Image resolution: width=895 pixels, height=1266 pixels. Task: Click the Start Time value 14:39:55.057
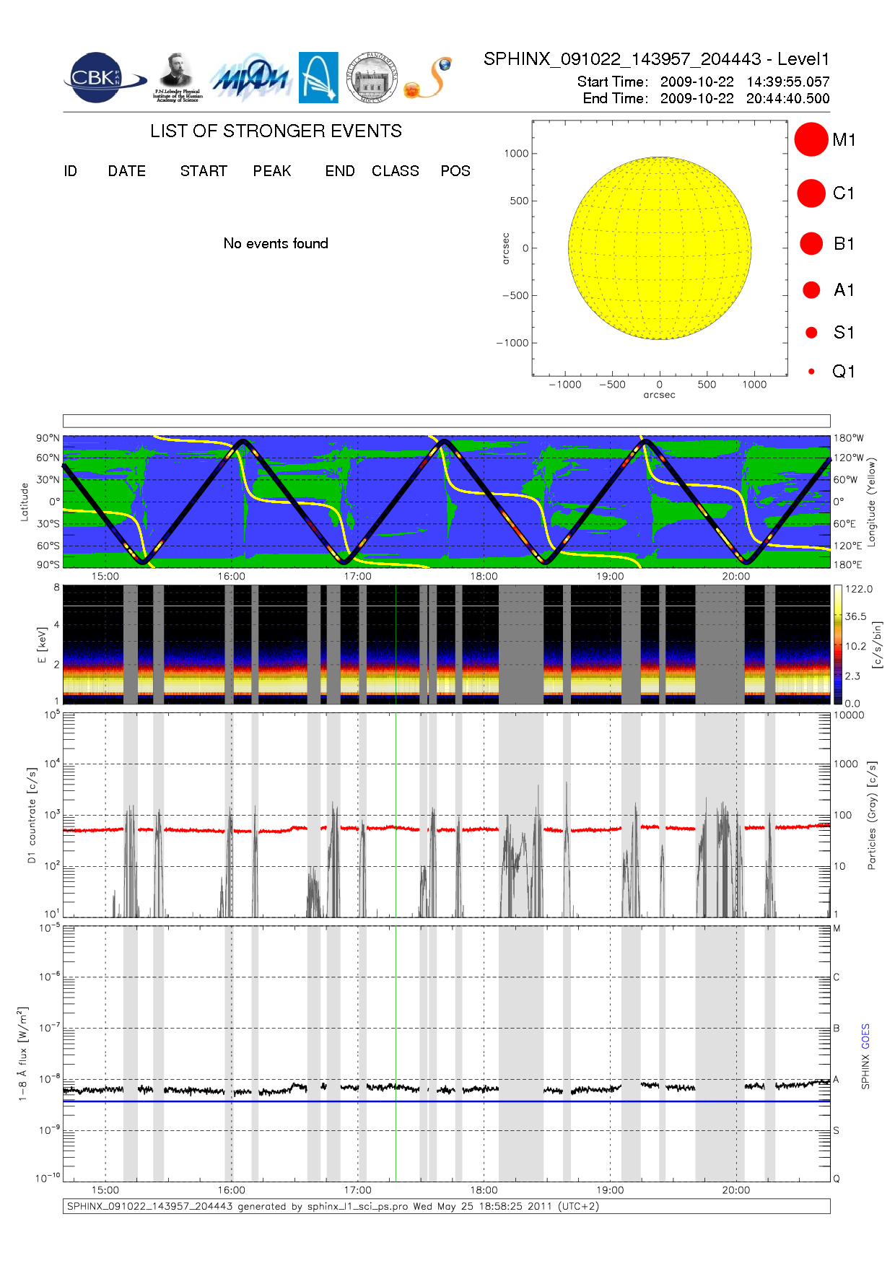coord(787,82)
